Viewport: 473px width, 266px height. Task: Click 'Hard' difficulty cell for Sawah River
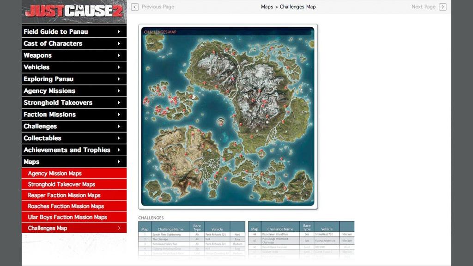pos(237,234)
